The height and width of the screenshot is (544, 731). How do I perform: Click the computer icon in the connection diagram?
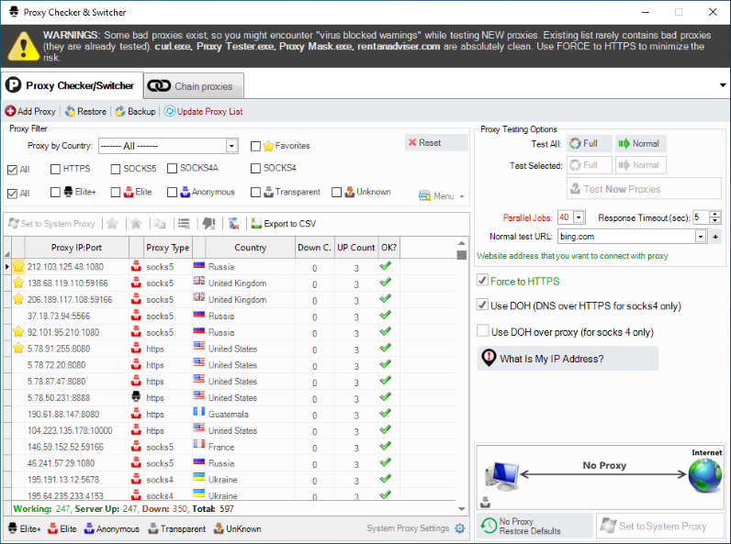pyautogui.click(x=501, y=476)
